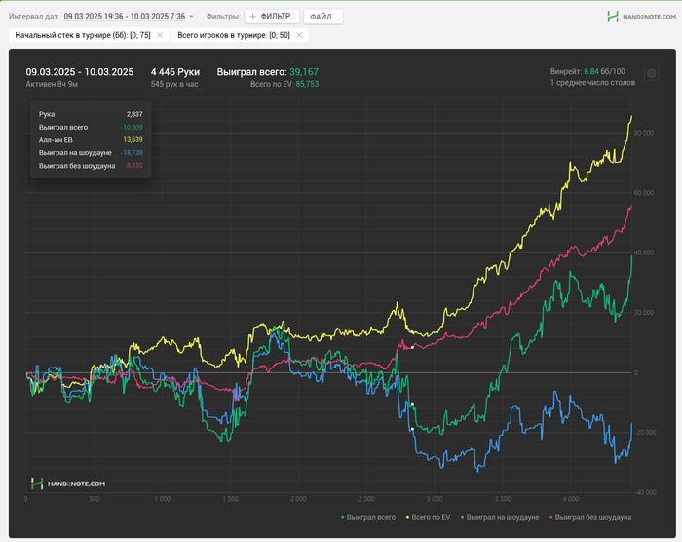The image size is (682, 542).
Task: Hide the "Выиграл на шоудауне" line via legend
Action: click(x=500, y=516)
